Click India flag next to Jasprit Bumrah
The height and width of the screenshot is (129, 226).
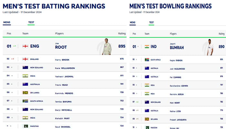tap(147, 46)
